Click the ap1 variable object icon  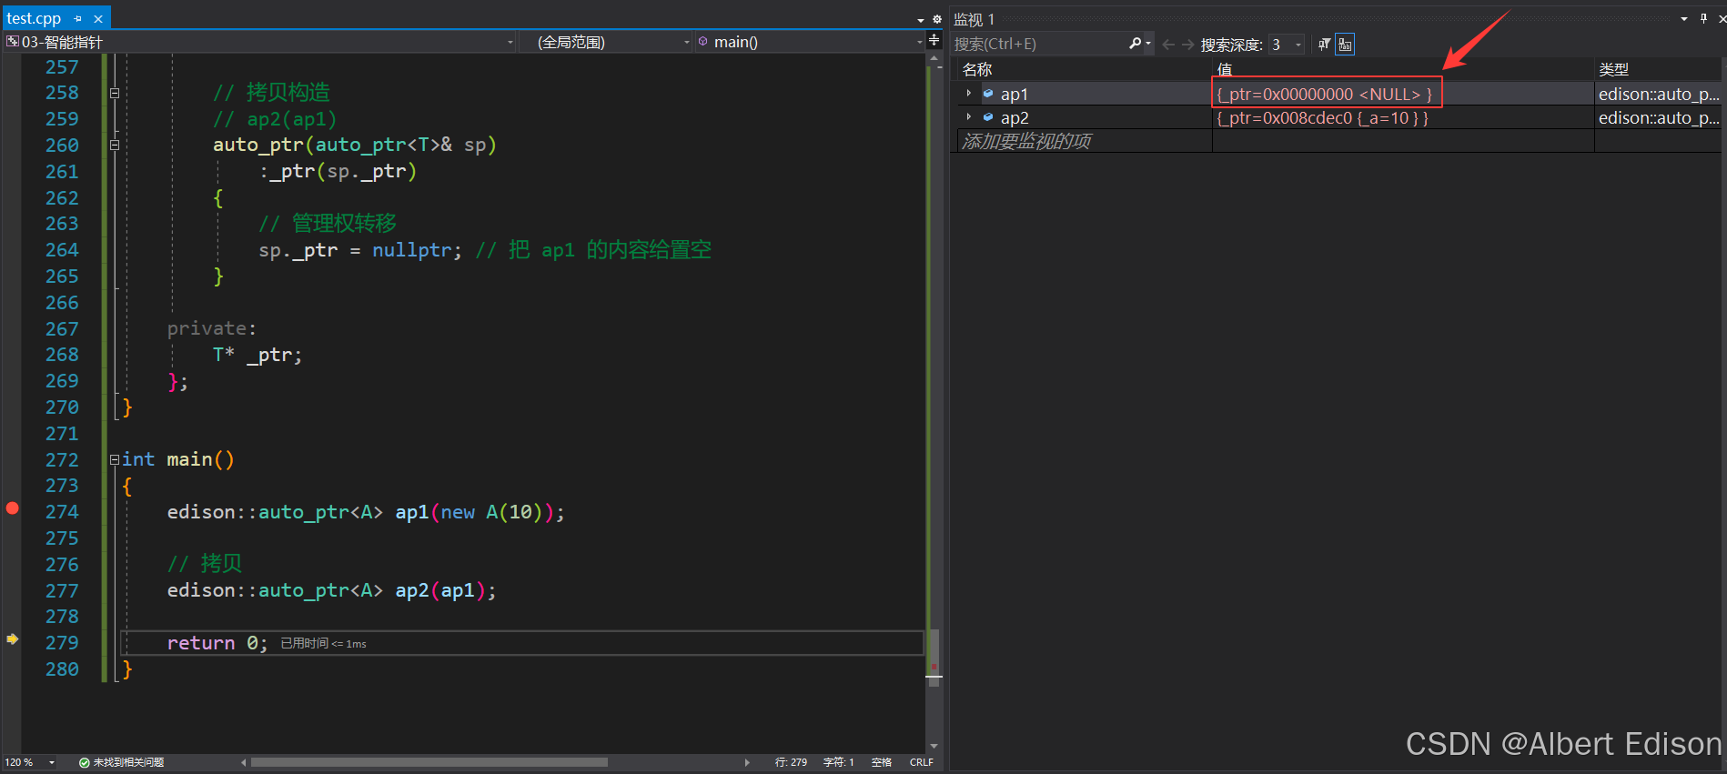click(988, 94)
